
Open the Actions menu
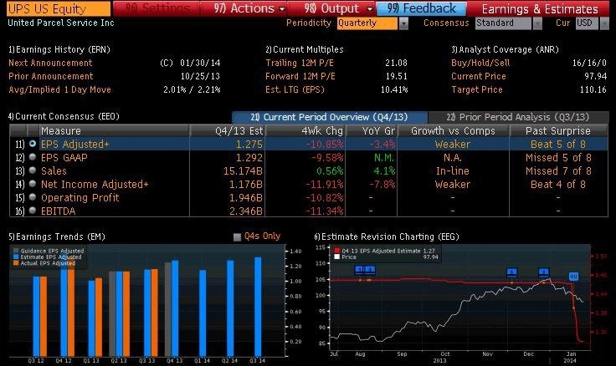[x=244, y=8]
